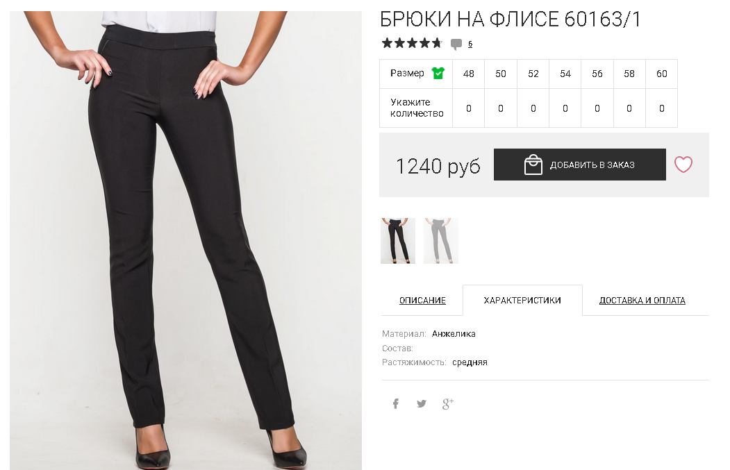Set quantity field for size 52
730x470 pixels.
[533, 108]
